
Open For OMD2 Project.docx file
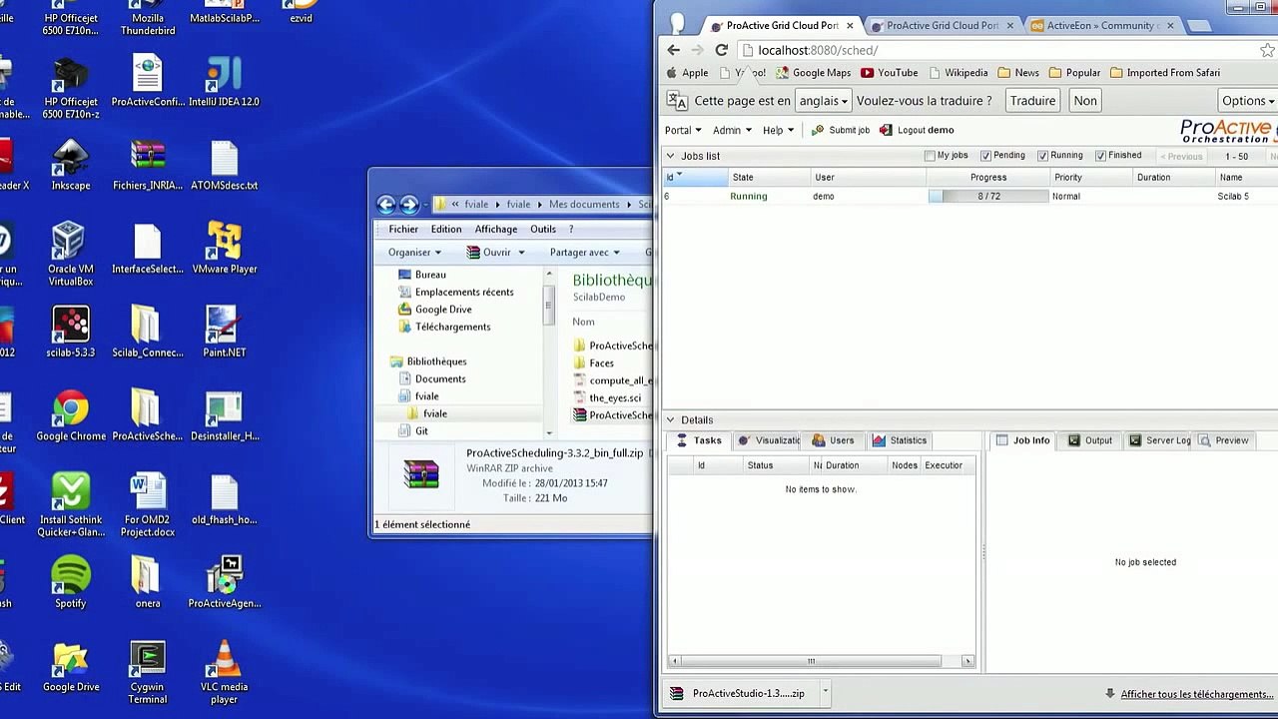point(149,505)
